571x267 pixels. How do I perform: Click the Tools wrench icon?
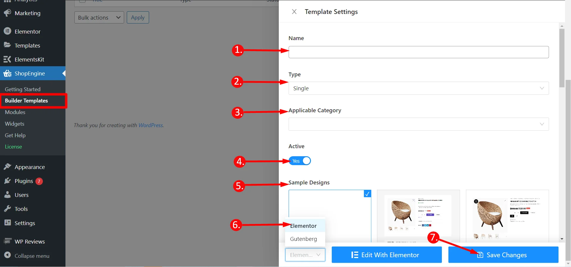tap(7, 209)
